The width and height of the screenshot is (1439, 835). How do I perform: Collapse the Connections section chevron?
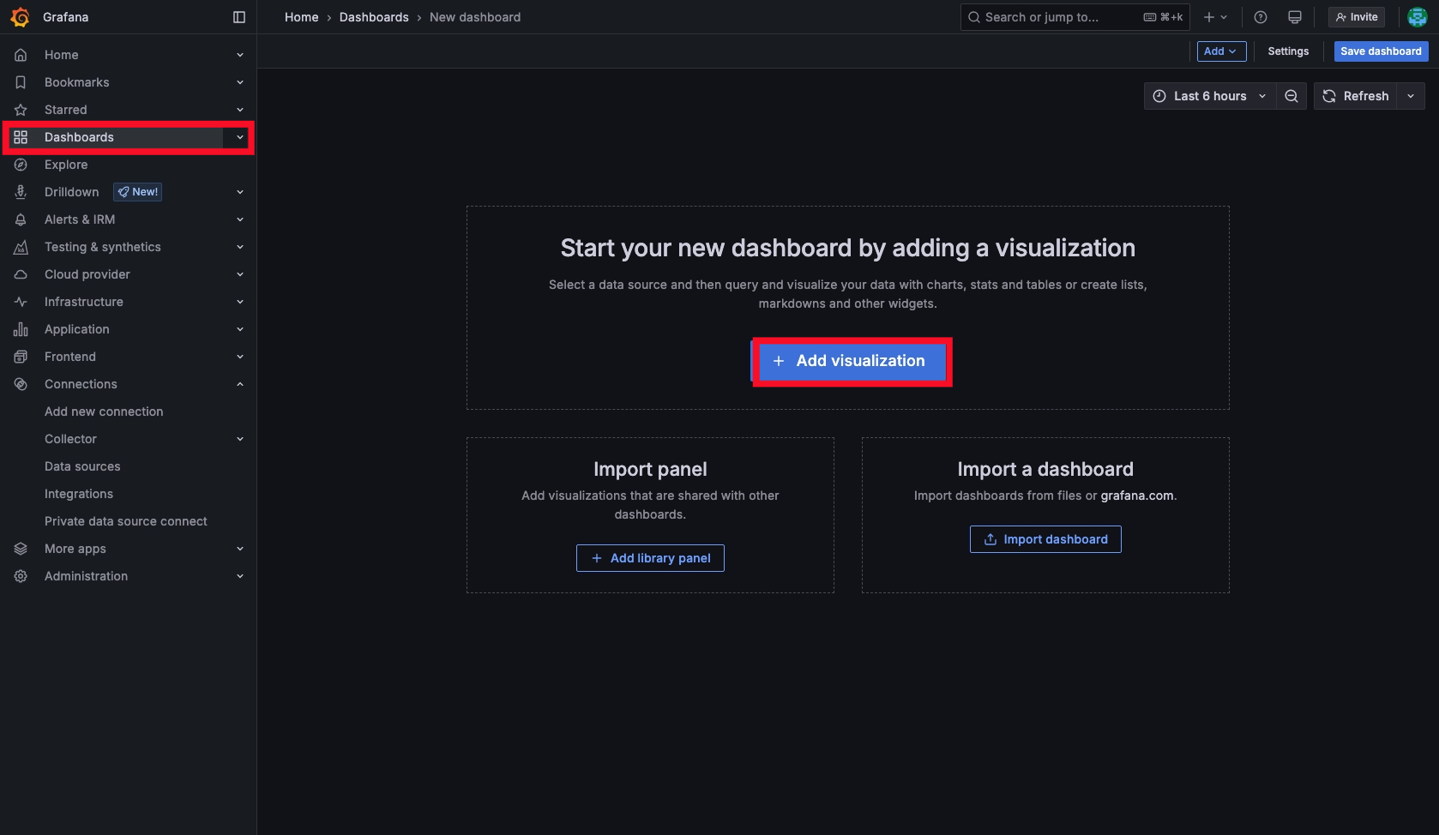coord(240,384)
